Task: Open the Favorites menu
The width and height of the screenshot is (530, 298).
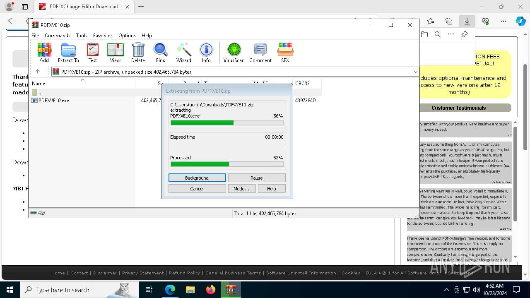Action: pos(103,36)
